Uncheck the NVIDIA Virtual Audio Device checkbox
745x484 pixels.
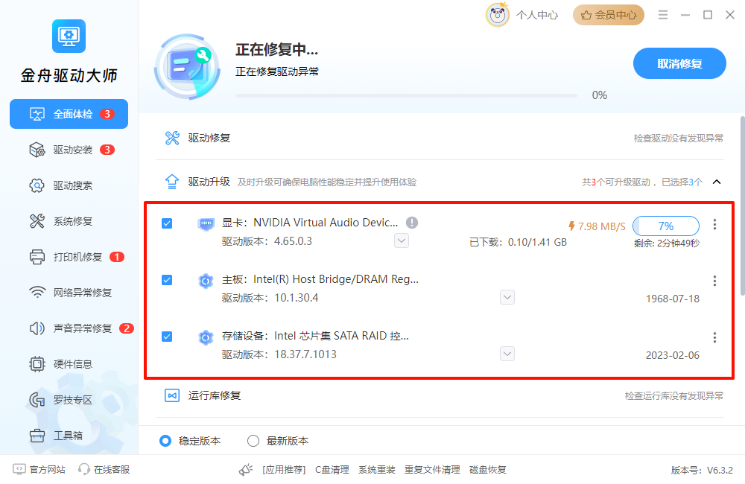(167, 223)
